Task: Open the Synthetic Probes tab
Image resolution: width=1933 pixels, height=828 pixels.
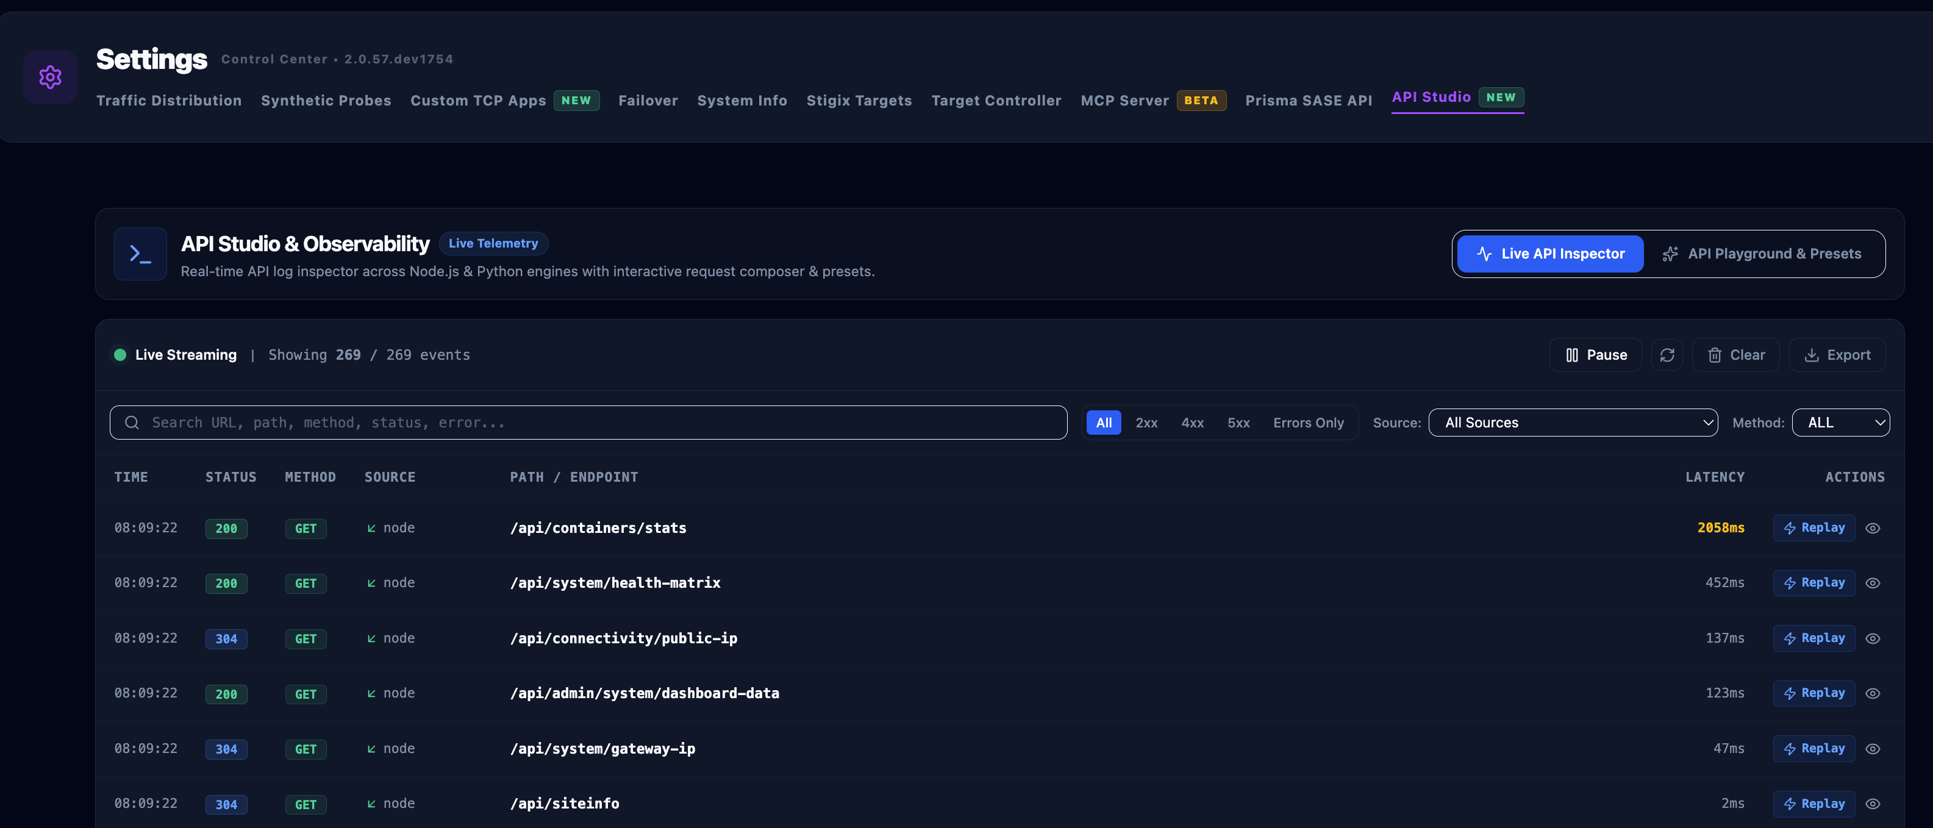Action: (326, 101)
